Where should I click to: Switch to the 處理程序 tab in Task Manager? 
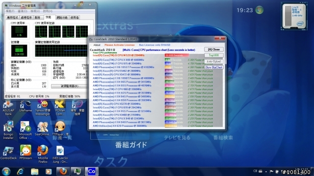(x=26, y=18)
